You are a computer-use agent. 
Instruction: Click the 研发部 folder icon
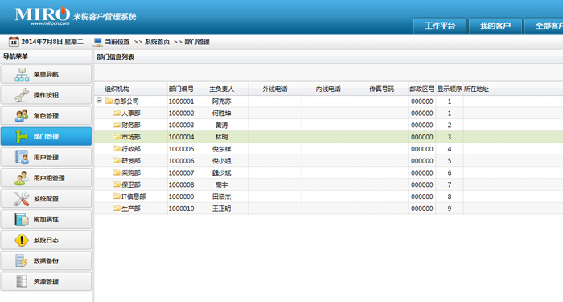[x=117, y=160]
